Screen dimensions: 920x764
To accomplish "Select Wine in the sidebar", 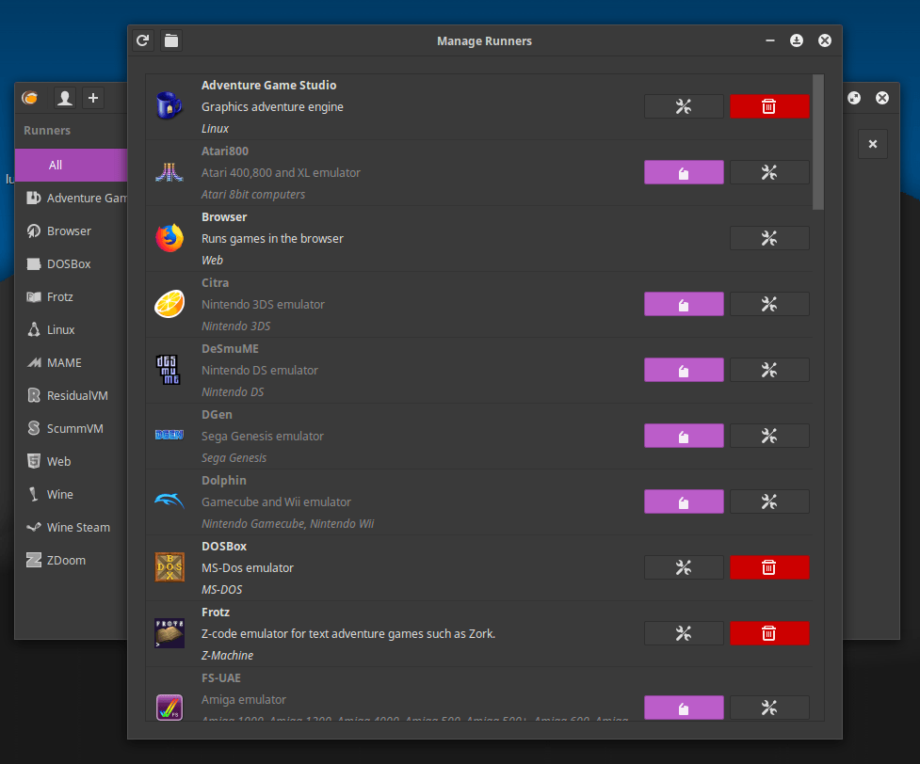I will click(x=71, y=494).
